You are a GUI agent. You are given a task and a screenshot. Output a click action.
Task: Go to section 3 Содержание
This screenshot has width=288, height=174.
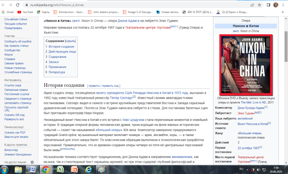coord(56,57)
